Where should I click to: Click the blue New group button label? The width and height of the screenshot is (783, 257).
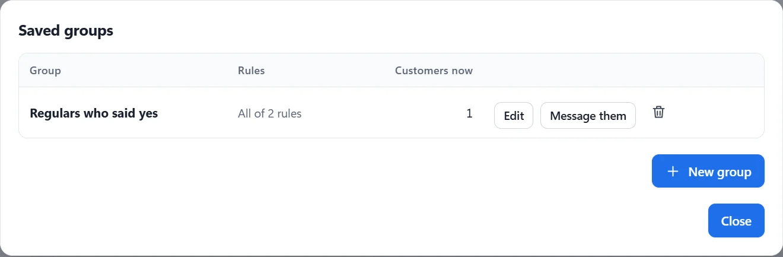[720, 172]
